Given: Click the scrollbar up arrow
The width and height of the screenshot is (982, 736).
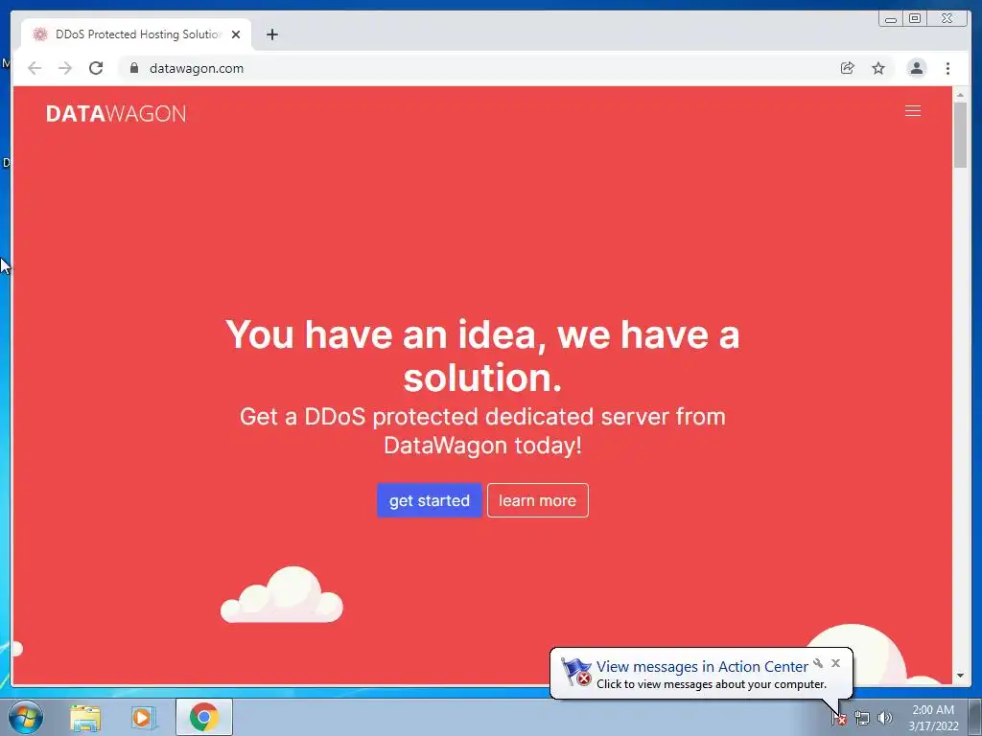Looking at the screenshot, I should pos(960,94).
